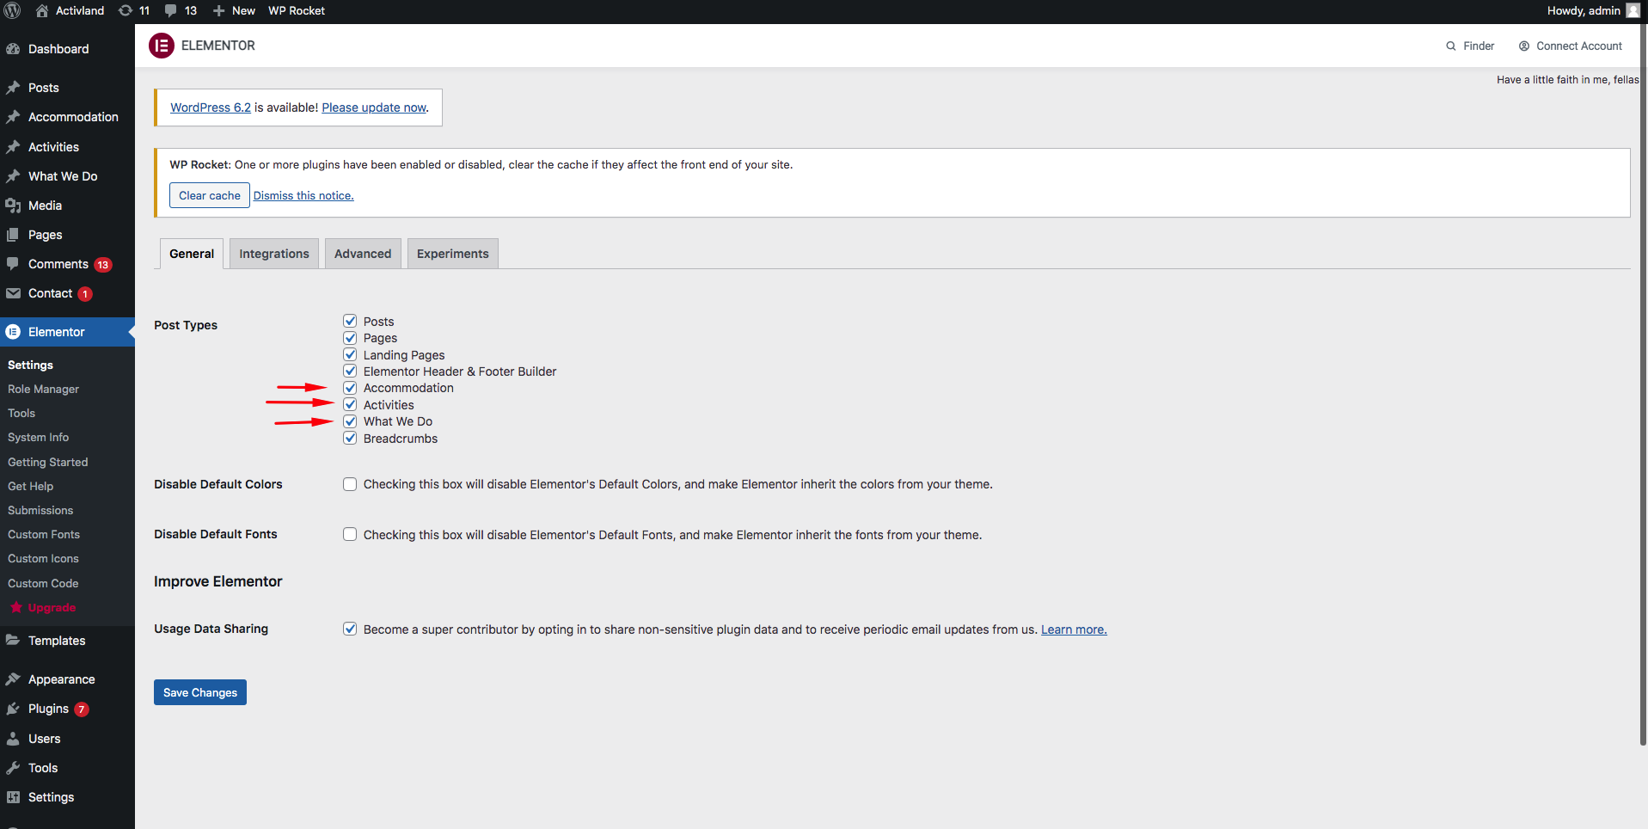Click the Upgrade star icon
The height and width of the screenshot is (829, 1648).
click(x=16, y=607)
